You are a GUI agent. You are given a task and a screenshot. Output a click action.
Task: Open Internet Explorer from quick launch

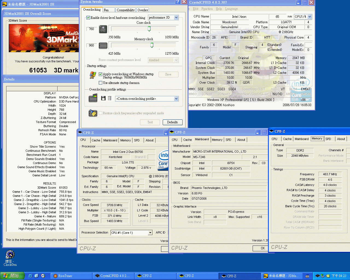[x=30, y=276]
